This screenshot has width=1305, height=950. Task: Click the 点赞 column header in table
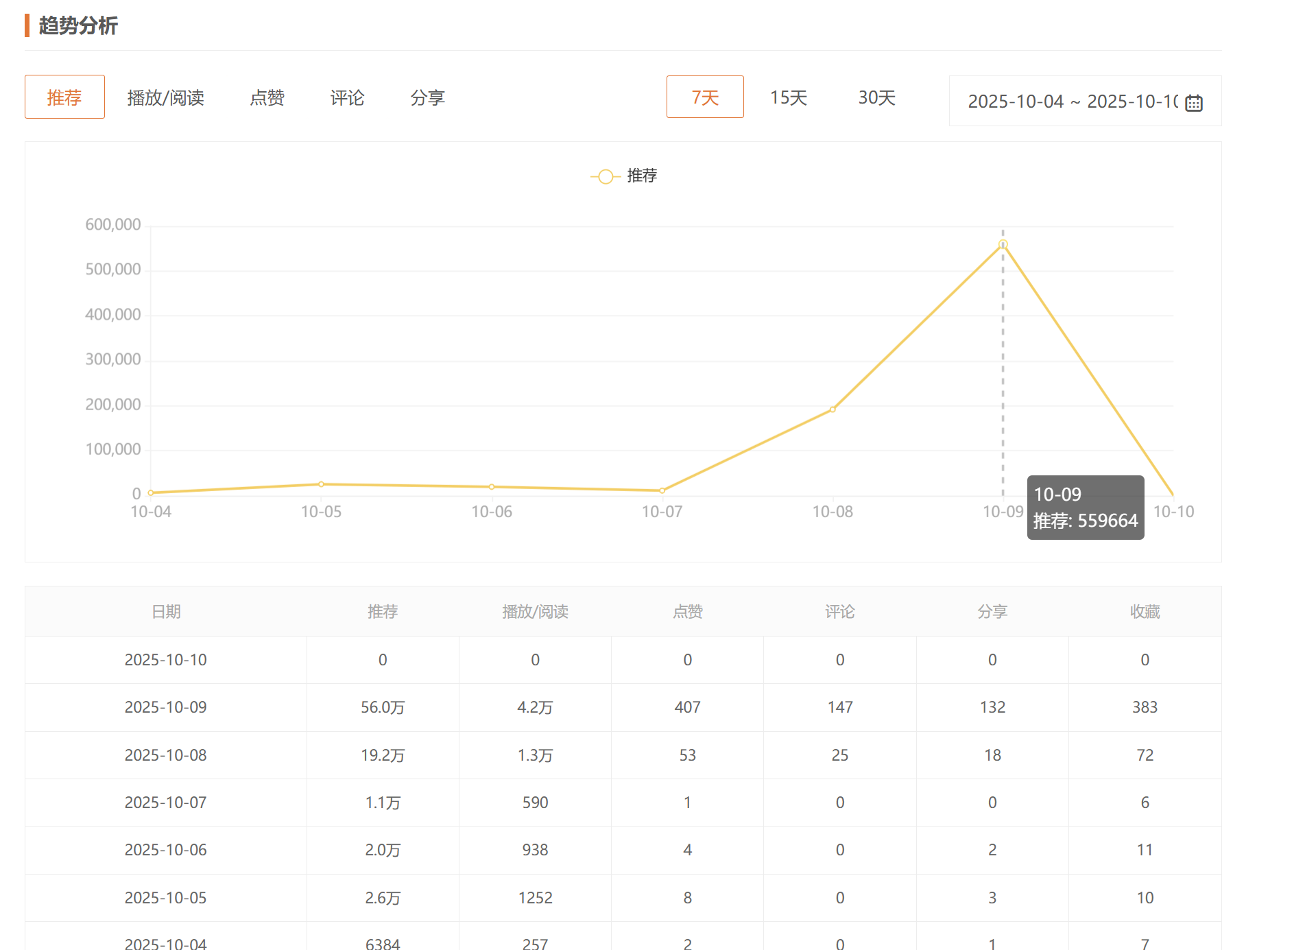(x=688, y=611)
